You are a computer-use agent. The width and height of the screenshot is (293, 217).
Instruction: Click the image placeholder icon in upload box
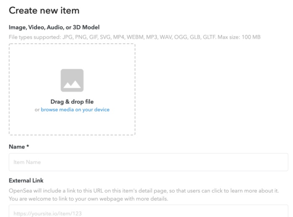72,80
